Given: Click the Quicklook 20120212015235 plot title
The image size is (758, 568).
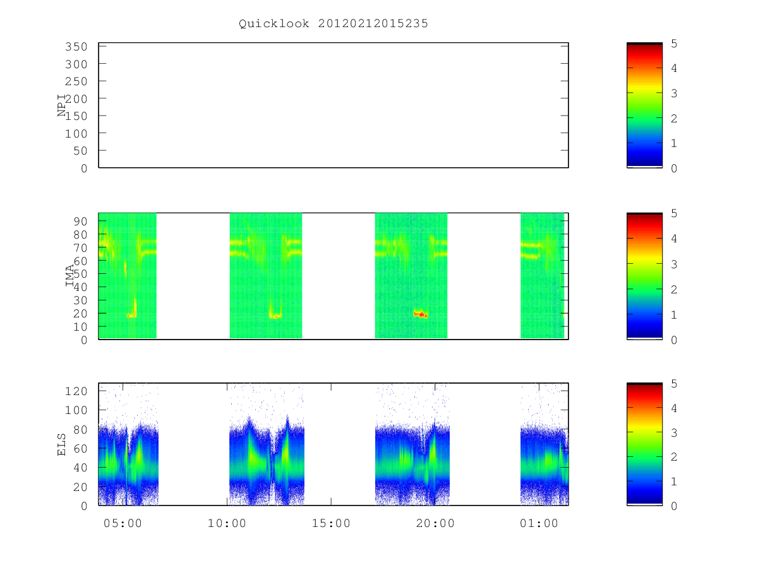Looking at the screenshot, I should [334, 24].
